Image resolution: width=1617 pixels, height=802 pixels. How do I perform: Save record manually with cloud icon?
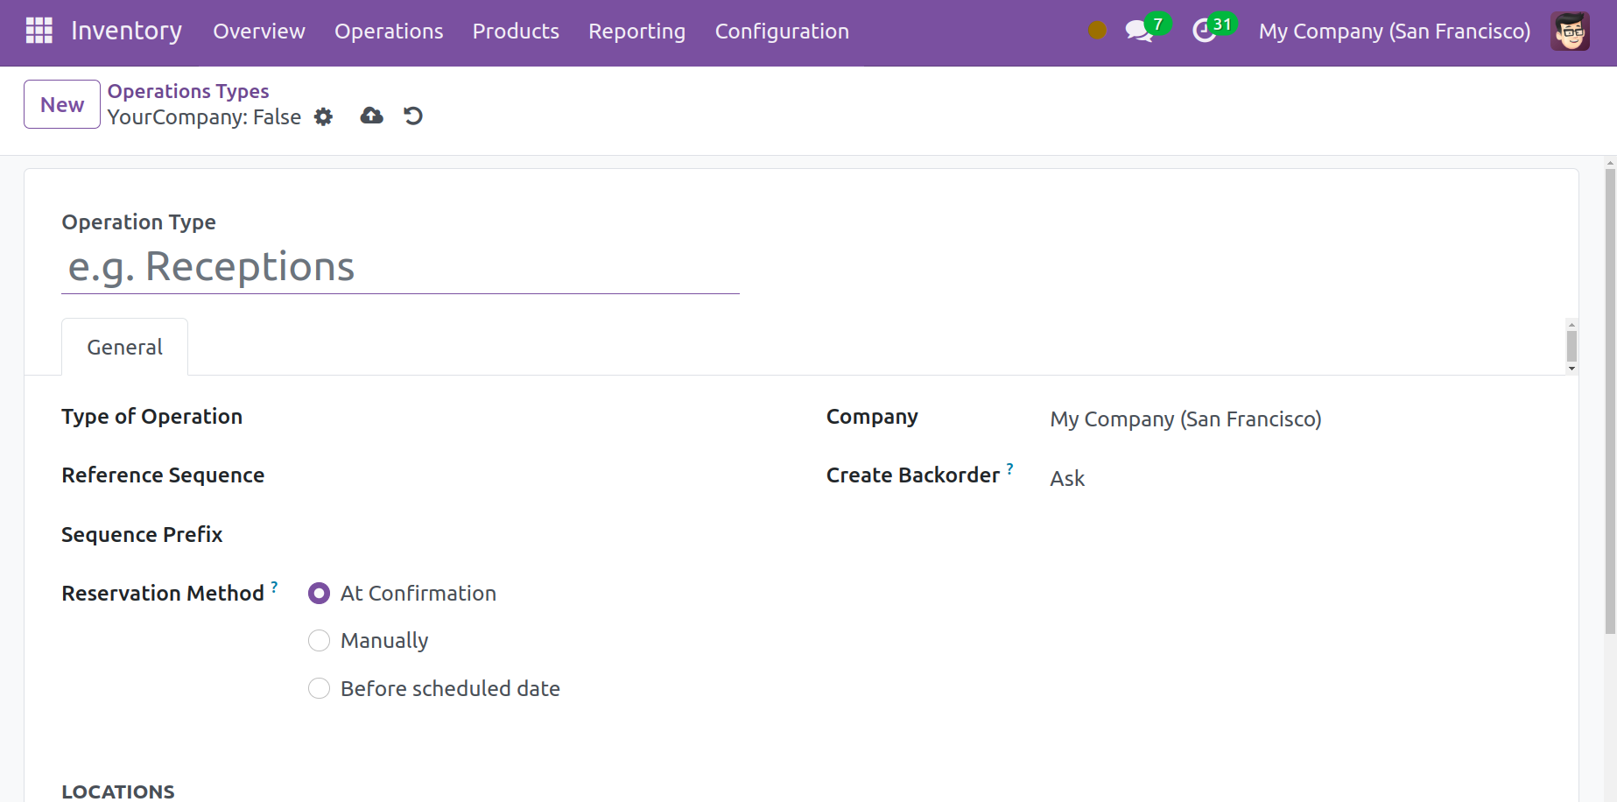371,116
